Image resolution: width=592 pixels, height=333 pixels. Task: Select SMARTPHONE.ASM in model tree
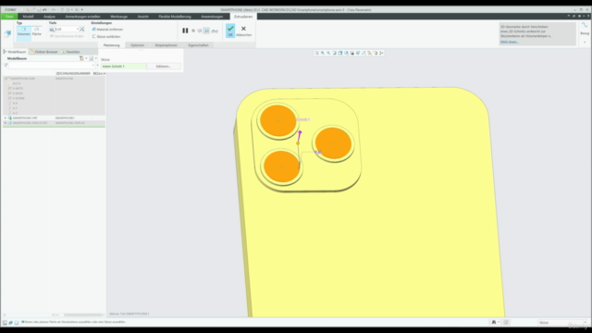tap(22, 79)
